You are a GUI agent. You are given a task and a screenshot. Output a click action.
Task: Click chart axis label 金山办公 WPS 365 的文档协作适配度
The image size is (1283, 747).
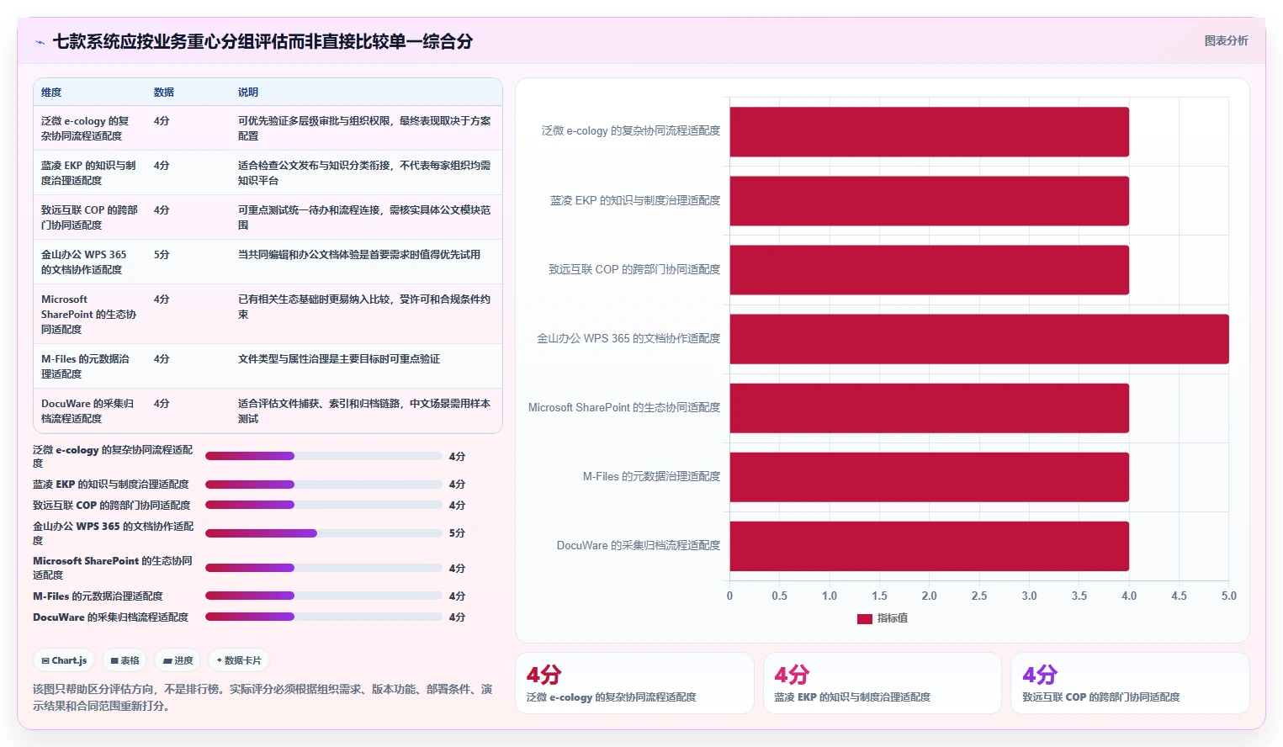pos(628,338)
